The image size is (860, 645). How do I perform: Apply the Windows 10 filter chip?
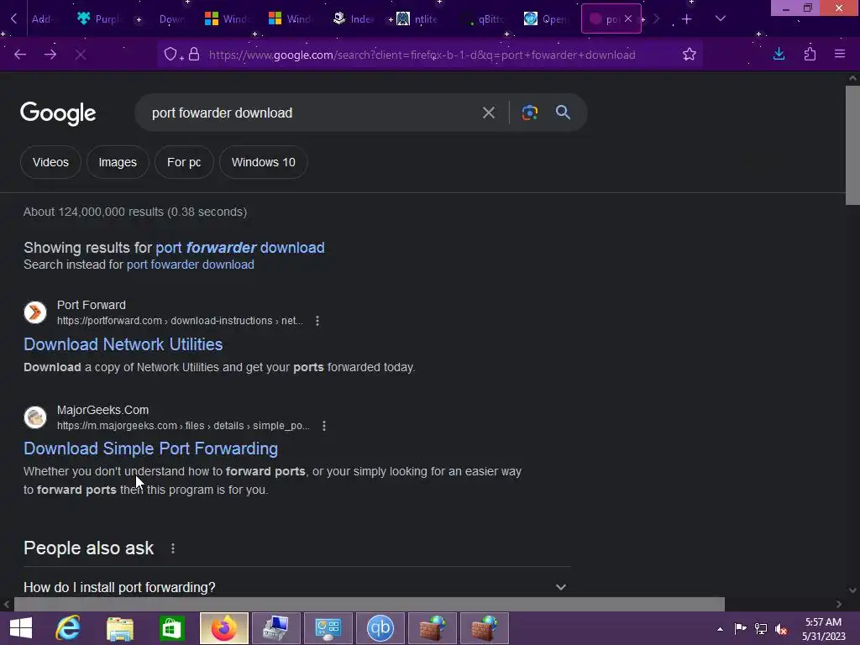click(263, 162)
